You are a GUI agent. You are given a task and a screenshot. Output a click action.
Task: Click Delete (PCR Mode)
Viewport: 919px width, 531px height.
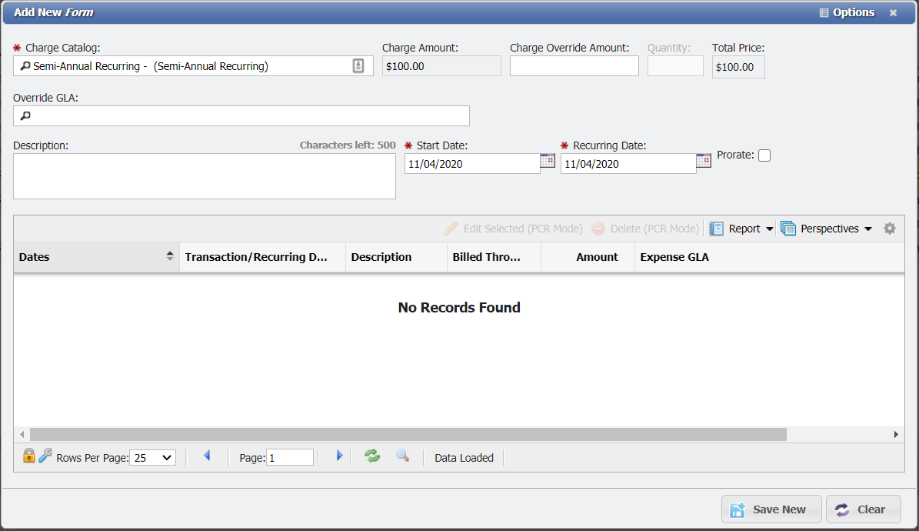coord(645,229)
